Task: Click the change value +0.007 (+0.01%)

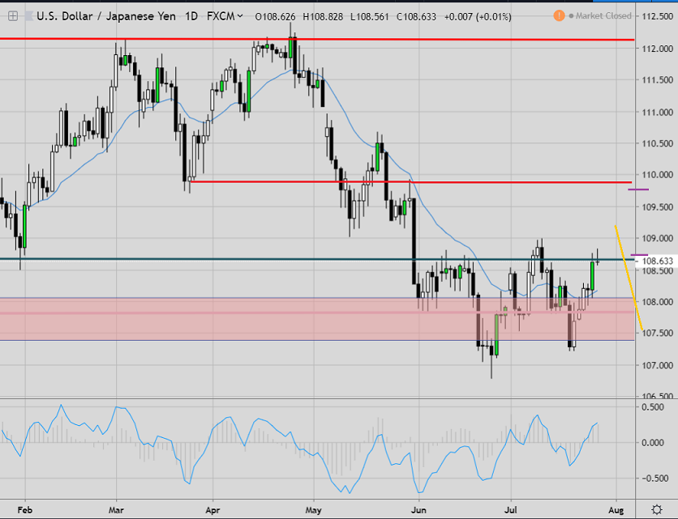Action: [x=478, y=17]
